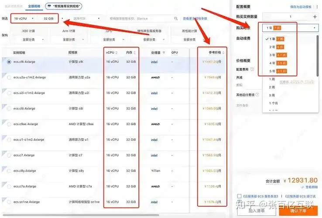Click help icon next to 配置费用
Viewport: 322px width, 218px height.
[252, 69]
